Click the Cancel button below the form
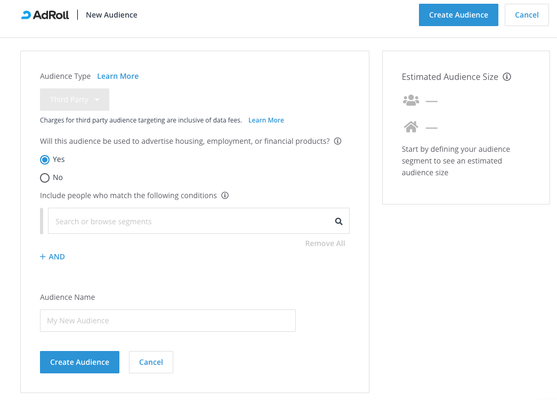Viewport: 557px width, 400px height. [151, 362]
